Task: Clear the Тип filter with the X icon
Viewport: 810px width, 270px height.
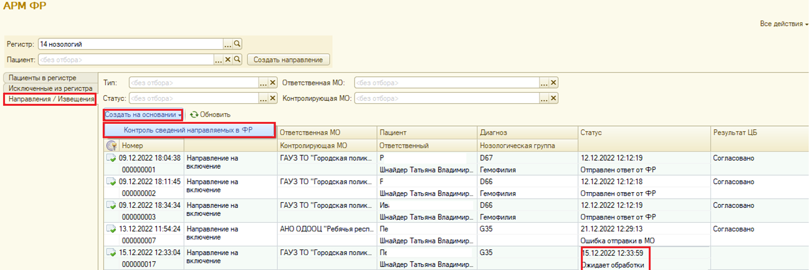Action: [273, 83]
